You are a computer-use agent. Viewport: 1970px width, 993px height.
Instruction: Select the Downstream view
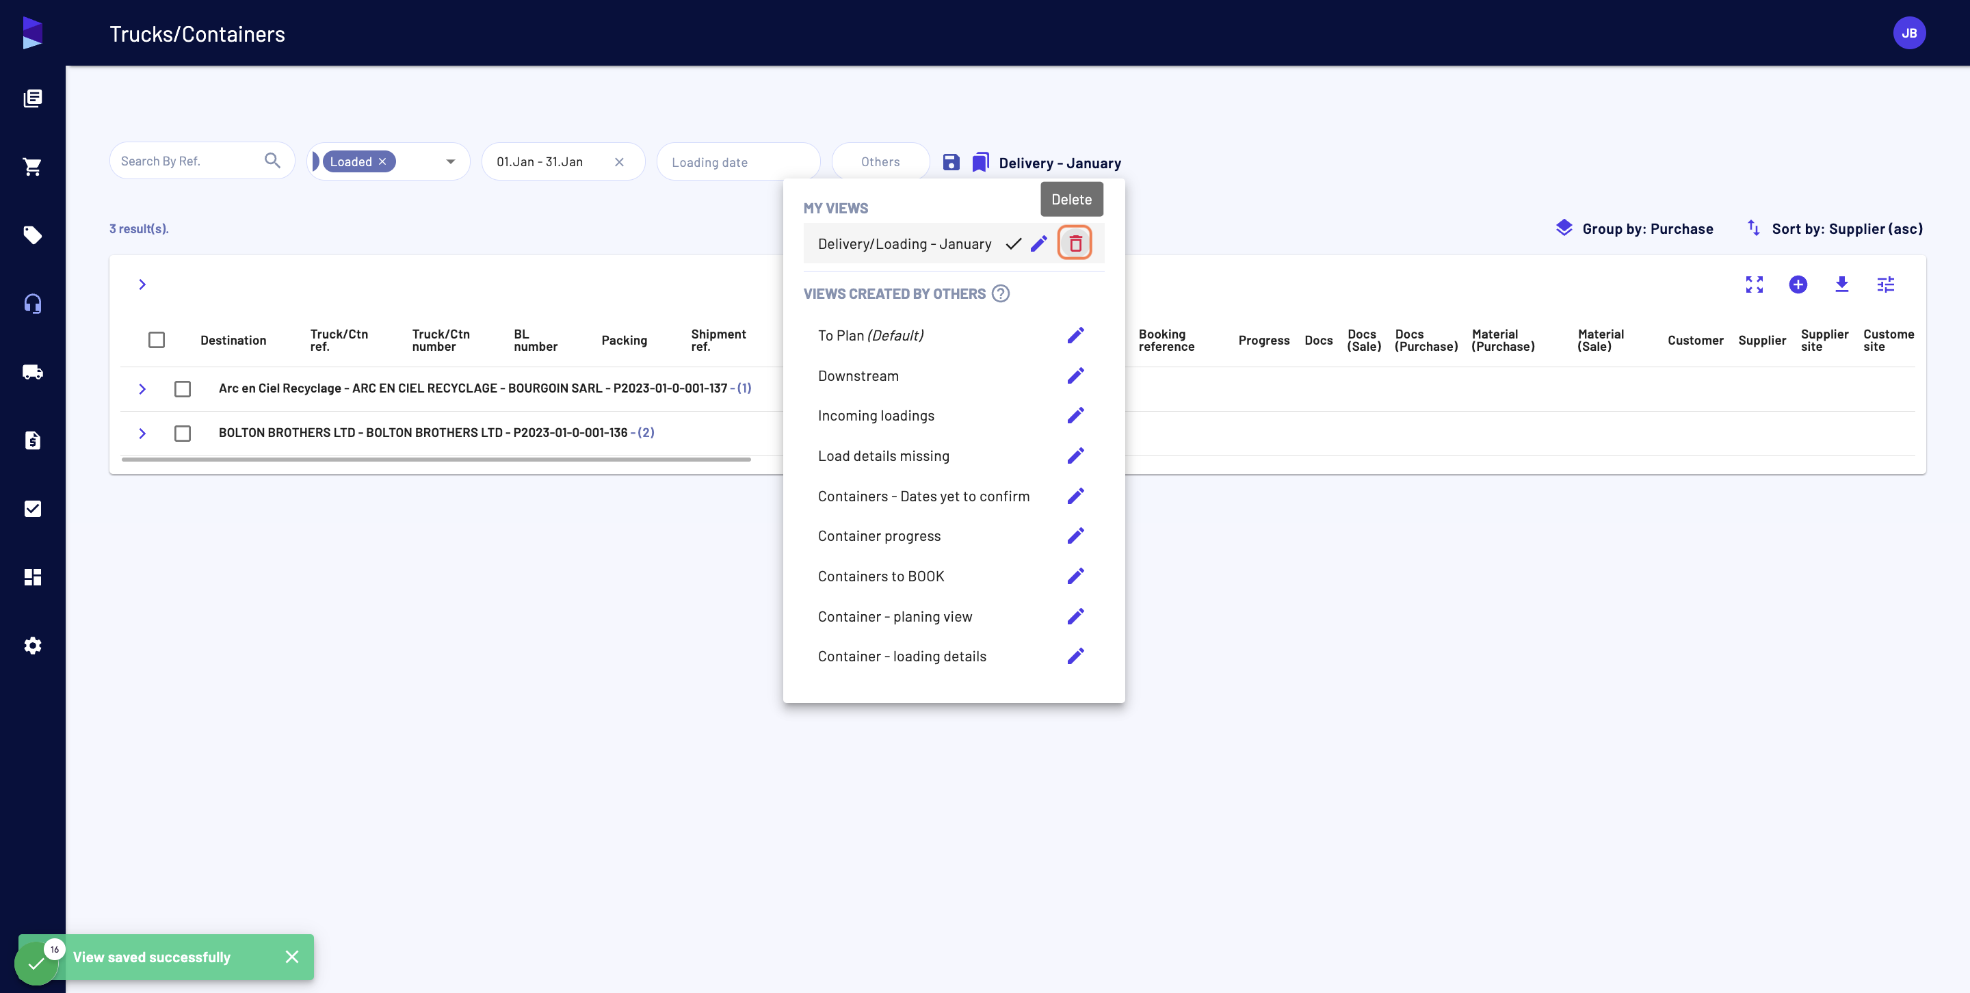coord(858,375)
